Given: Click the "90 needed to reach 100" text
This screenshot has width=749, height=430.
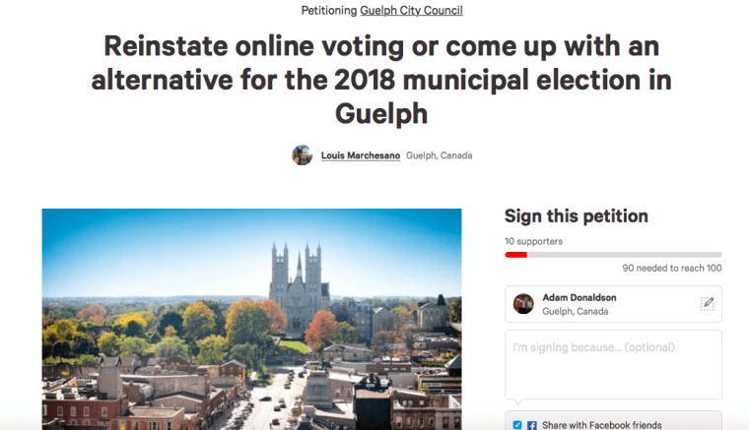Looking at the screenshot, I should (672, 268).
